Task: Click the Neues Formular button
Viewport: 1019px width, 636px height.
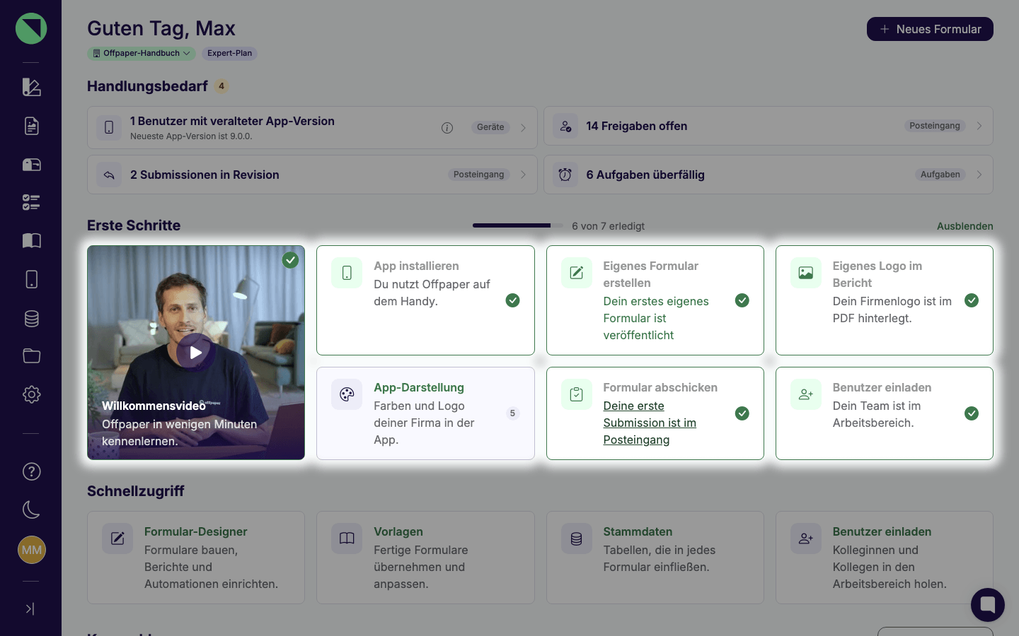Action: pyautogui.click(x=930, y=29)
